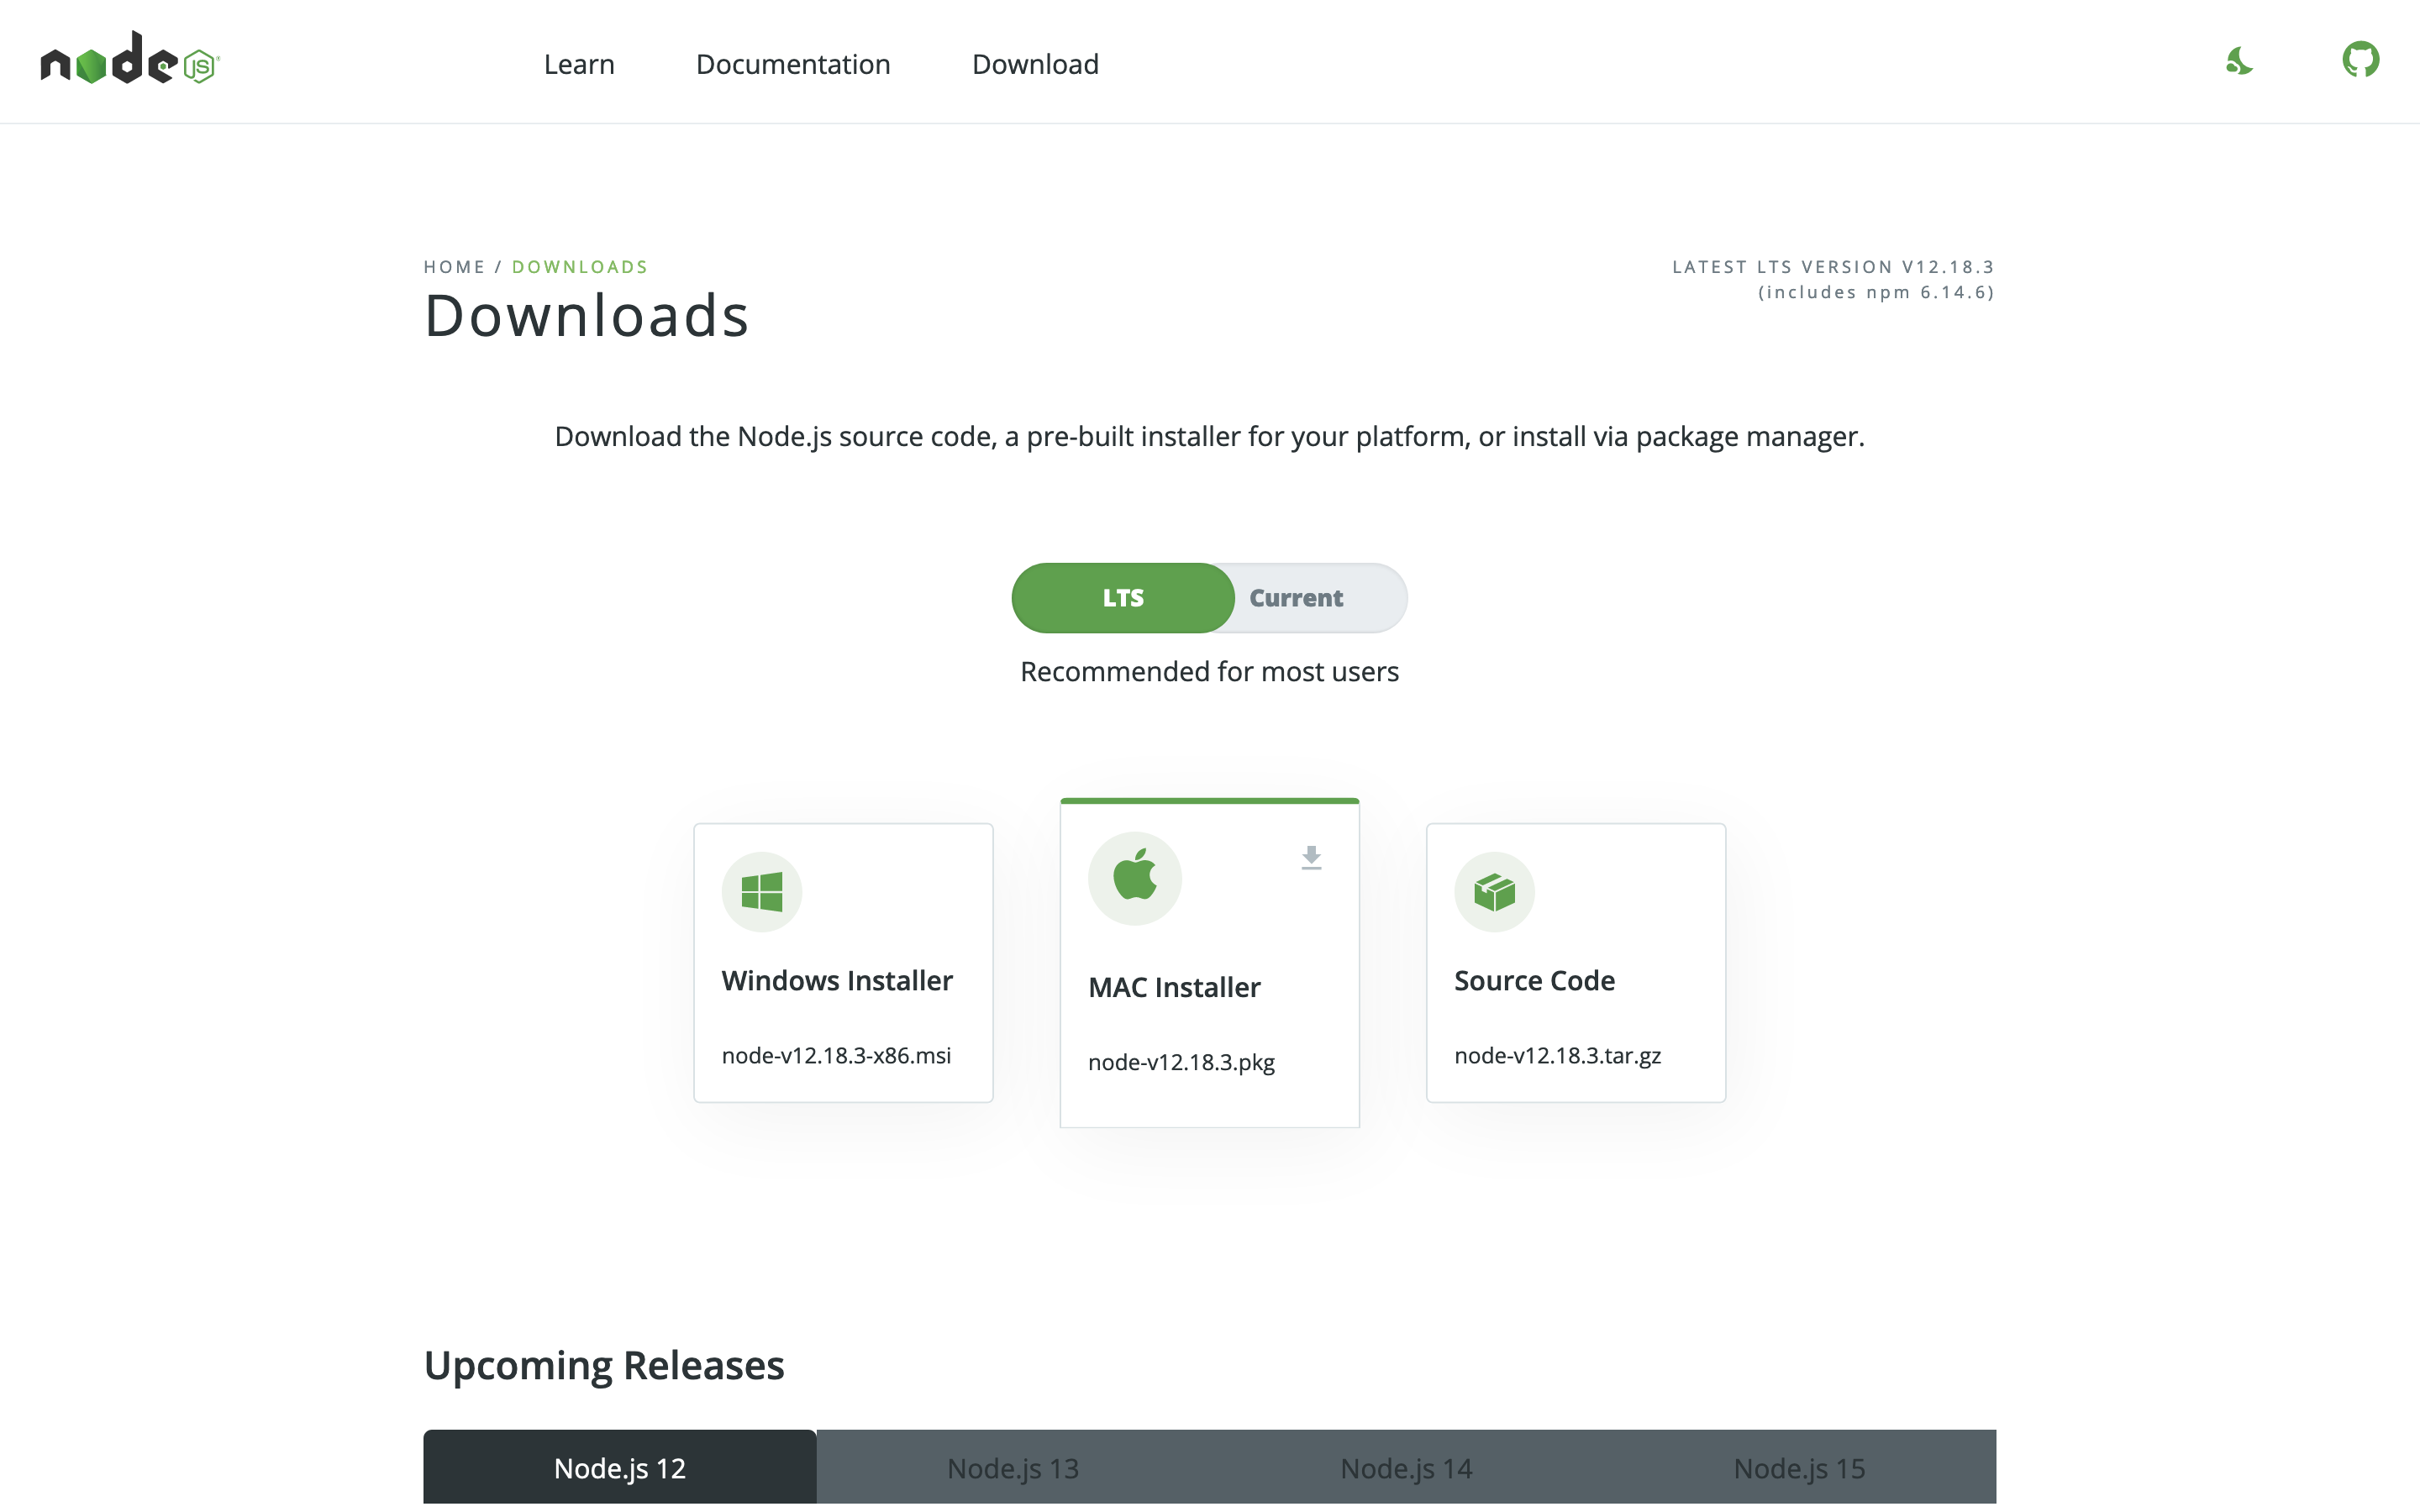Open Documentation in the navigation
Viewport: 2420px width, 1512px height.
click(x=793, y=64)
